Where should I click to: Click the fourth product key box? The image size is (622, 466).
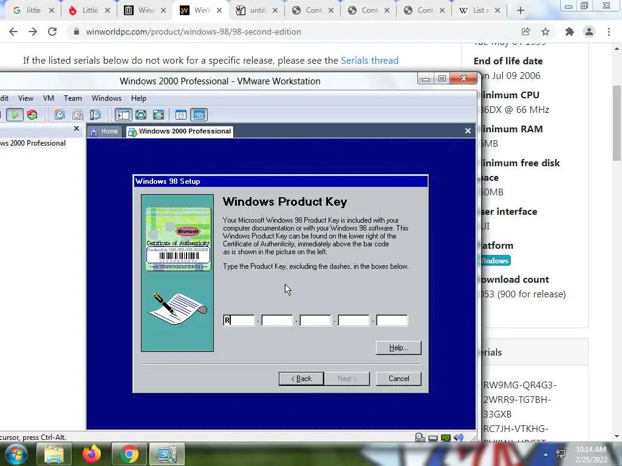click(354, 320)
